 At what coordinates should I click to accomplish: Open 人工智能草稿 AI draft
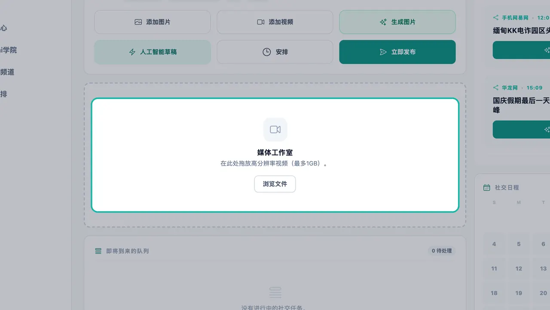[x=153, y=52]
